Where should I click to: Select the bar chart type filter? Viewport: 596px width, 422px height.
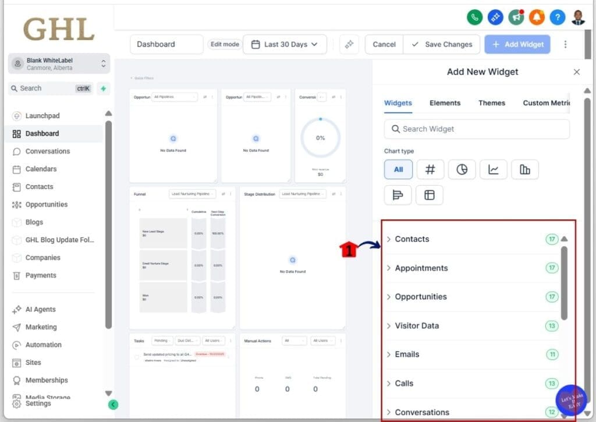[525, 169]
